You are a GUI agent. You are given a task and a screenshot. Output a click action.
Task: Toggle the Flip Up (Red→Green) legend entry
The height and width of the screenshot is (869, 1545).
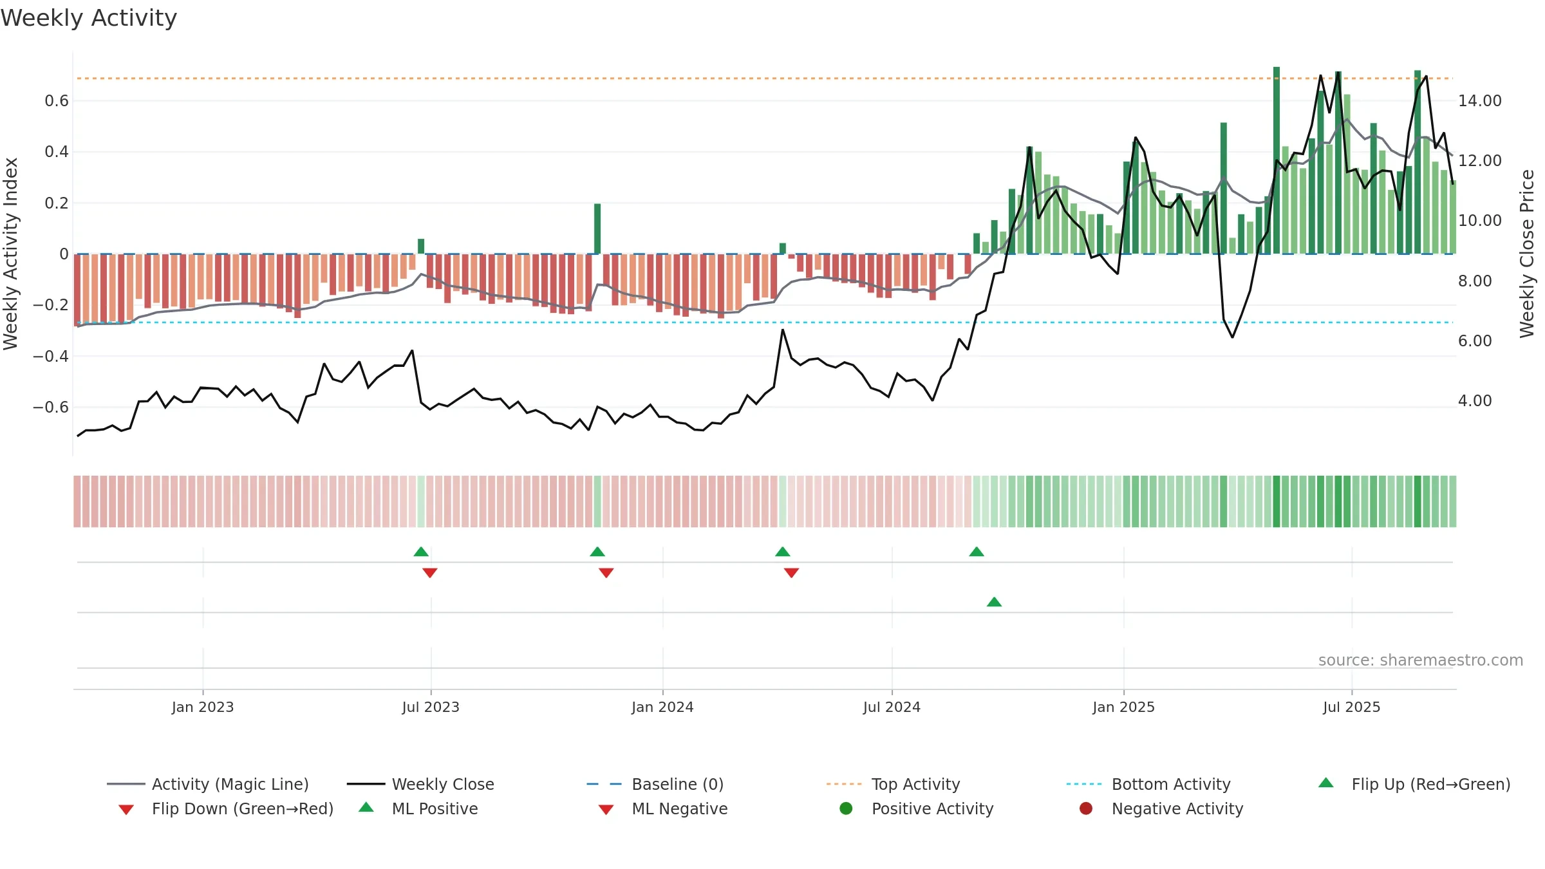1414,784
